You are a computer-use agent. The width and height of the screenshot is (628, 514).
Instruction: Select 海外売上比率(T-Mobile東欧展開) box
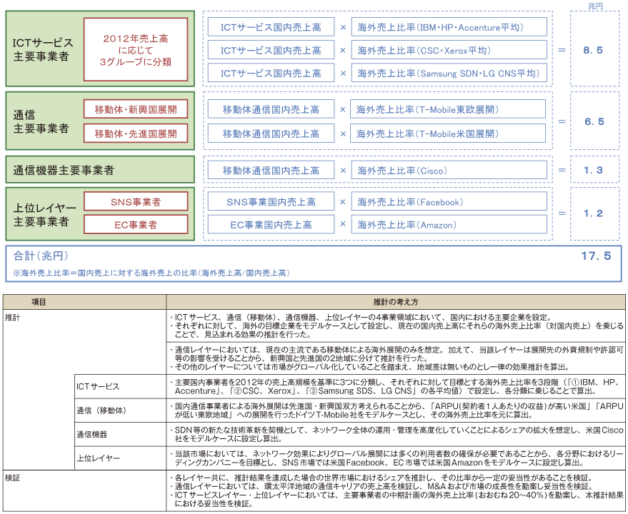point(448,109)
